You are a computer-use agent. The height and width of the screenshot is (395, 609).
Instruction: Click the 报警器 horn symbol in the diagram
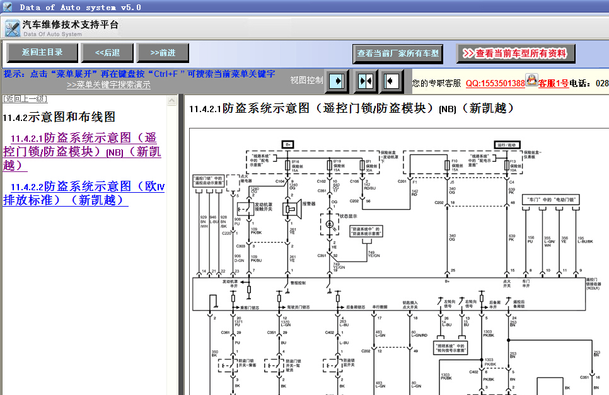[292, 209]
